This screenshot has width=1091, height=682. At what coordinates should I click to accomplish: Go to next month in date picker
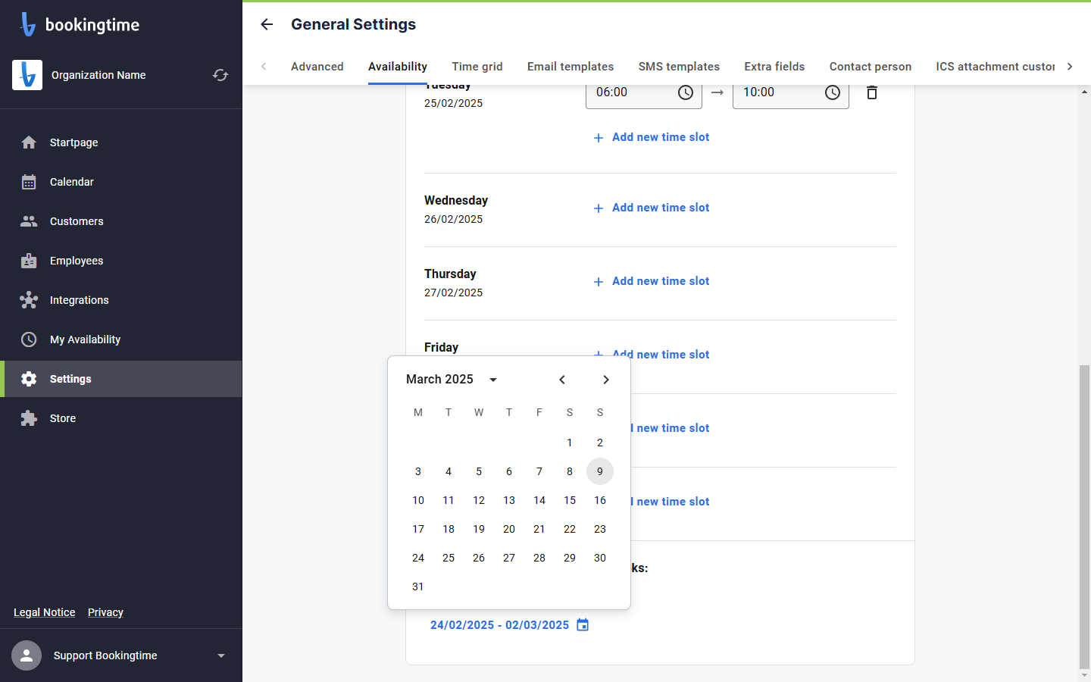pyautogui.click(x=606, y=380)
